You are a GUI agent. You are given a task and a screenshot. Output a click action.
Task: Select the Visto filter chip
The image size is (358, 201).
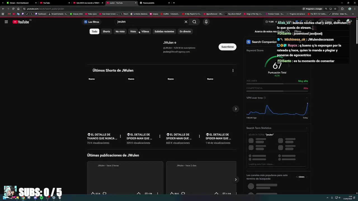pos(133,32)
